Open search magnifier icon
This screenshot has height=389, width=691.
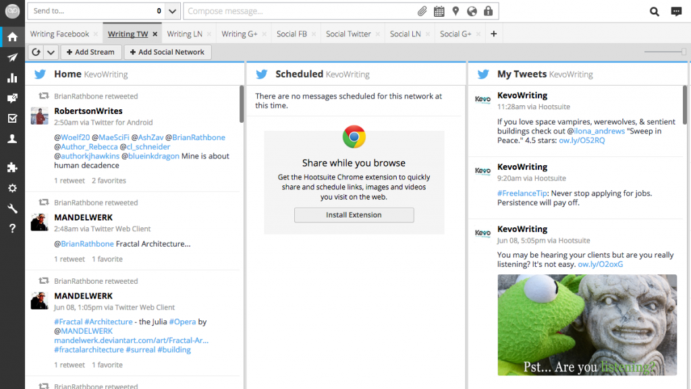click(x=655, y=11)
